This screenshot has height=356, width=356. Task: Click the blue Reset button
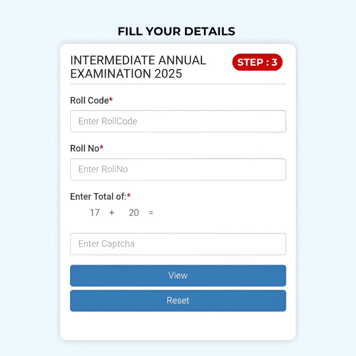click(178, 301)
